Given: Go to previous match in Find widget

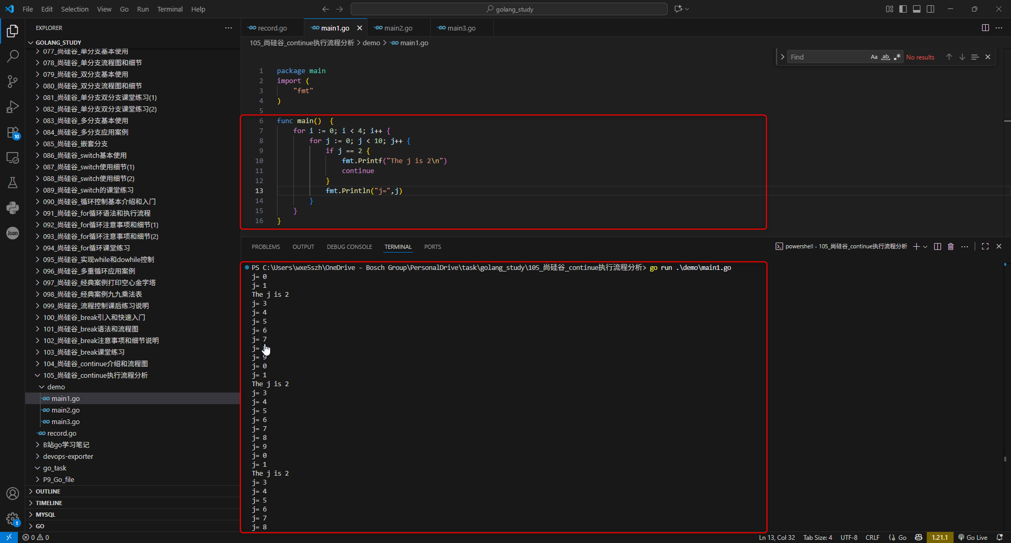Looking at the screenshot, I should point(949,57).
